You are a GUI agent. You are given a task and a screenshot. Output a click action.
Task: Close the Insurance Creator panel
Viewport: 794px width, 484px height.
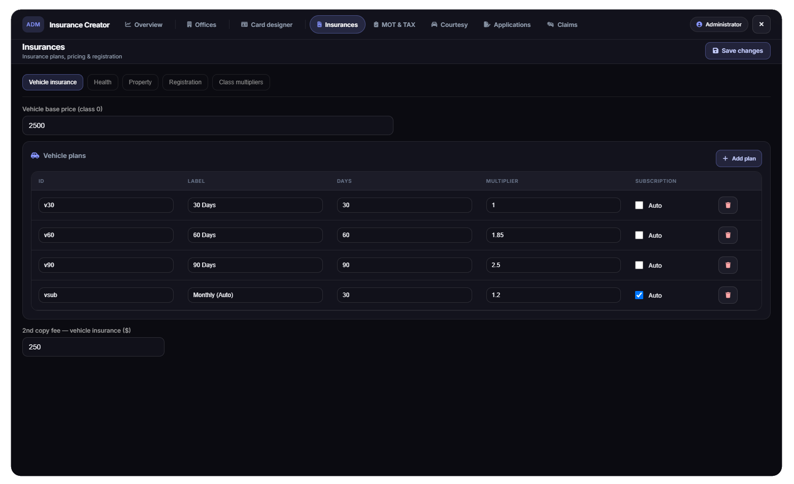tap(761, 24)
